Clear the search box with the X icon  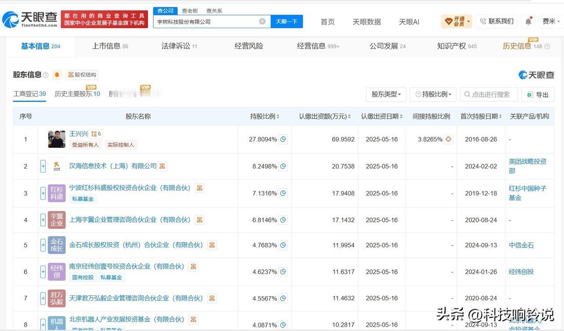262,21
